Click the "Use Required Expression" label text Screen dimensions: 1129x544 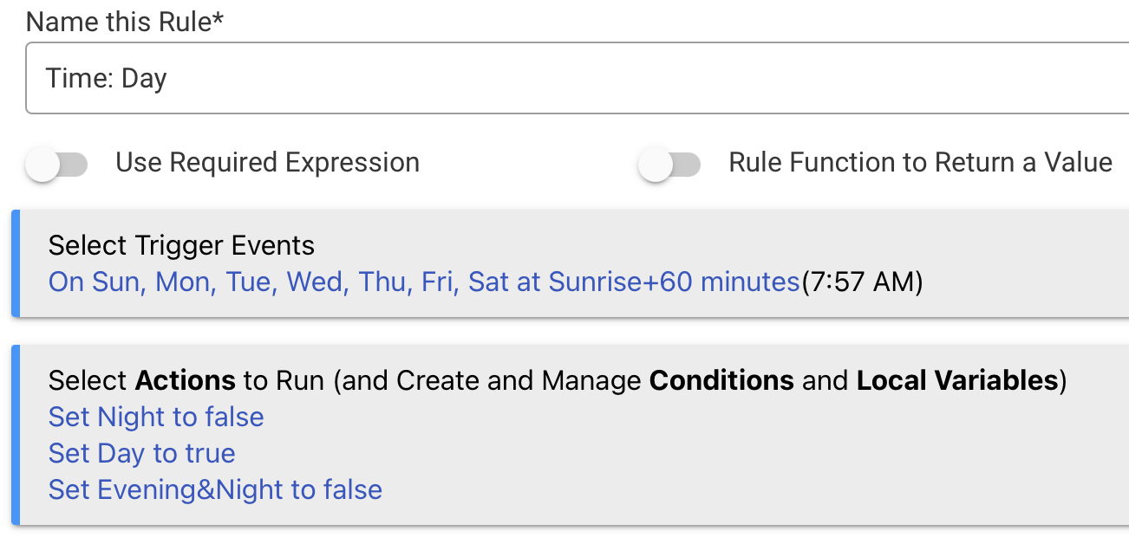(x=267, y=163)
